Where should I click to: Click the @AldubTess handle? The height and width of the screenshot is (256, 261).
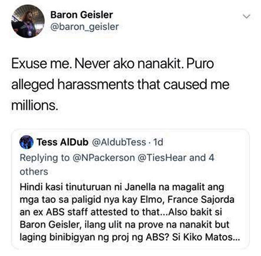[119, 142]
